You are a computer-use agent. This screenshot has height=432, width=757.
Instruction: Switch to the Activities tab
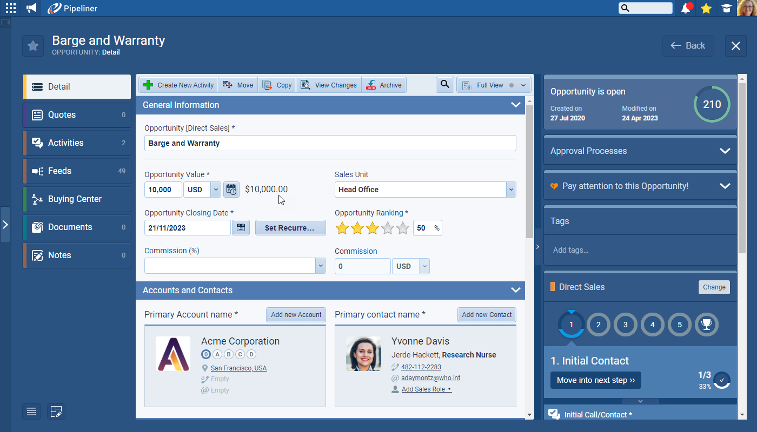tap(77, 143)
